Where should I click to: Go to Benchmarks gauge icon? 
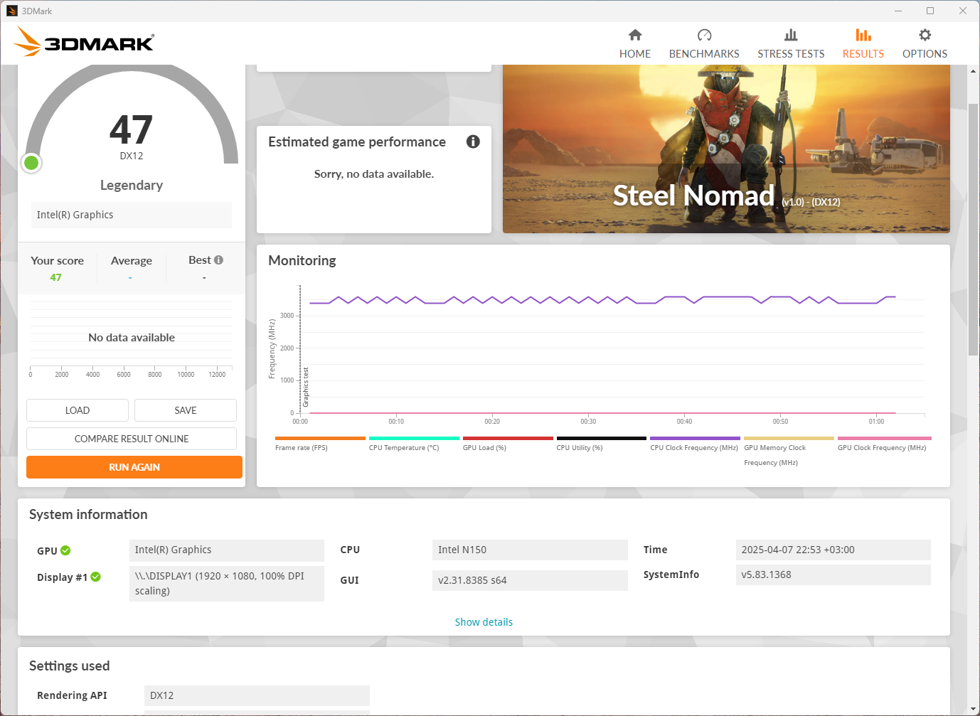pyautogui.click(x=704, y=36)
